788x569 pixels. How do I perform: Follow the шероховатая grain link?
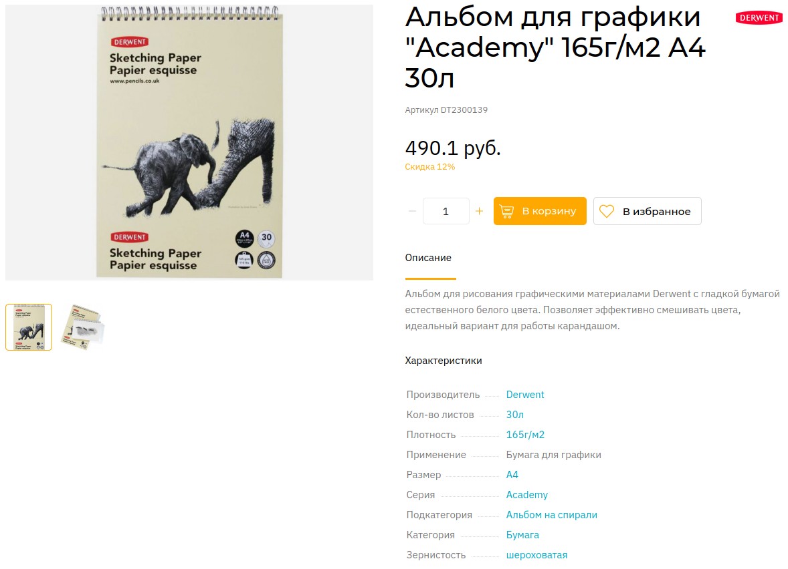coord(536,556)
